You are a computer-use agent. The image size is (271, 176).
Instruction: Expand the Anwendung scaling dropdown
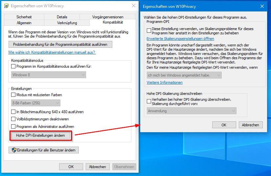point(192,111)
